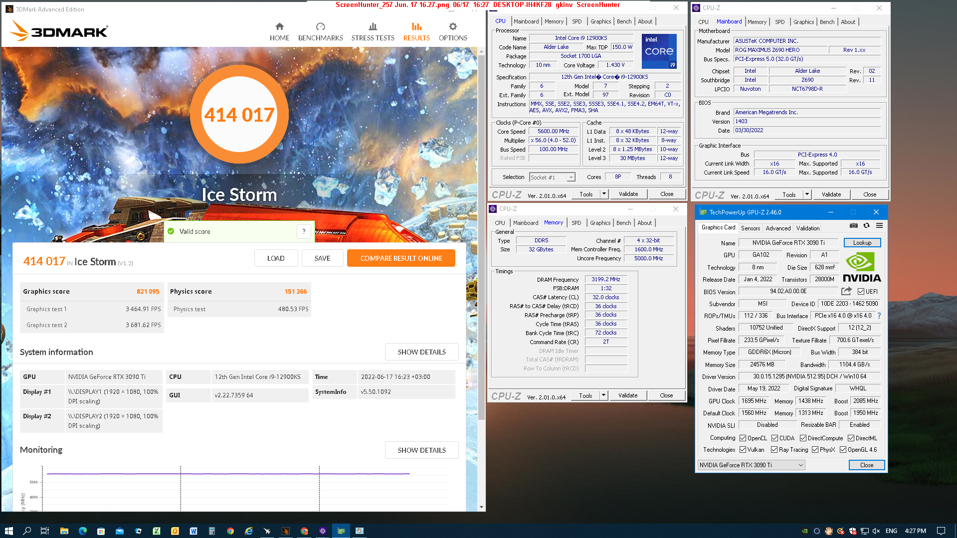This screenshot has width=957, height=538.
Task: Click the Lookup button in GPU-Z
Action: point(862,243)
